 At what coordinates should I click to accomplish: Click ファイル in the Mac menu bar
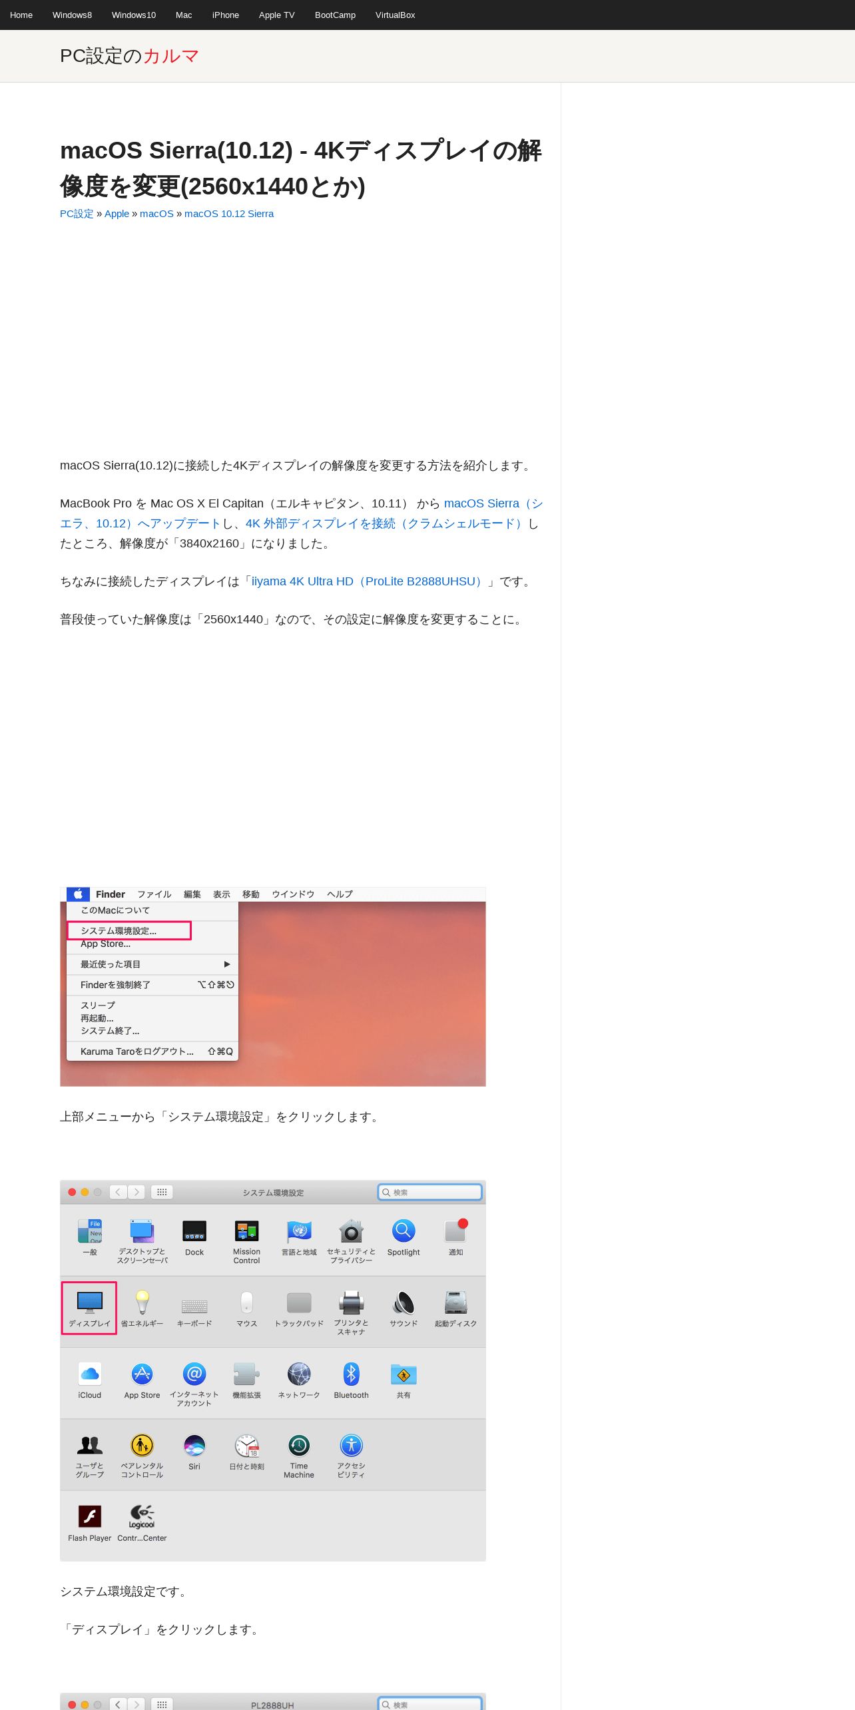pos(154,894)
